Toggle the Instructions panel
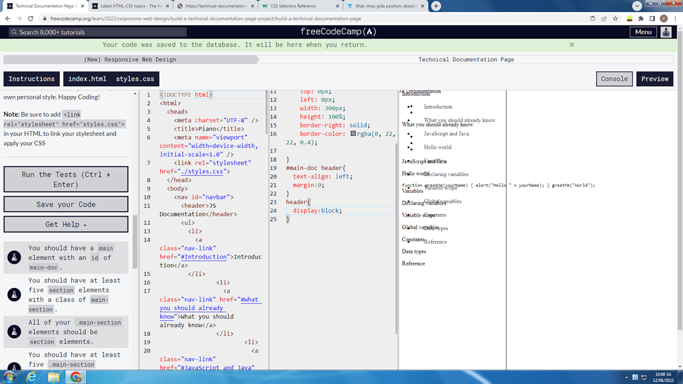This screenshot has height=384, width=683. point(31,79)
